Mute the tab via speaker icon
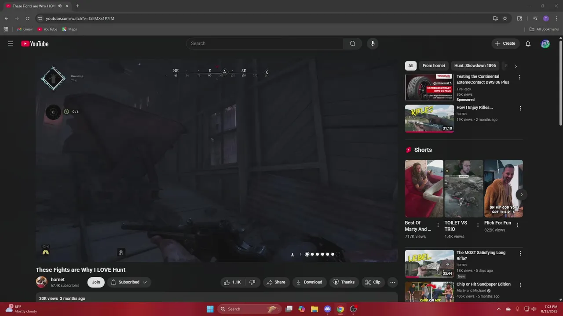 (59, 6)
